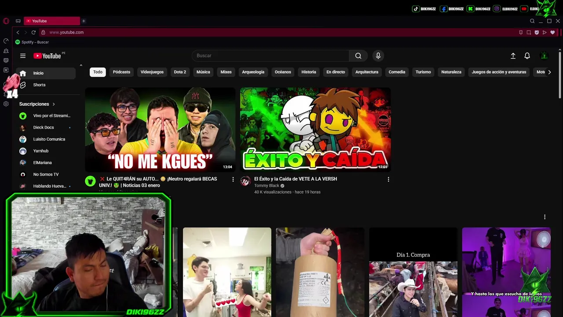Screen dimensions: 563x317
Task: Select the Todo chip
Action: click(x=98, y=72)
